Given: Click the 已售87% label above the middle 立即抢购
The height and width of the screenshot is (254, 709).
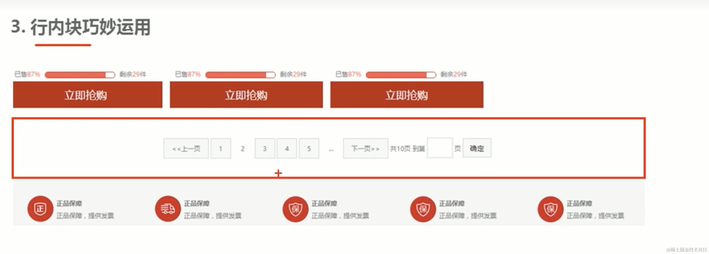Looking at the screenshot, I should pos(188,74).
